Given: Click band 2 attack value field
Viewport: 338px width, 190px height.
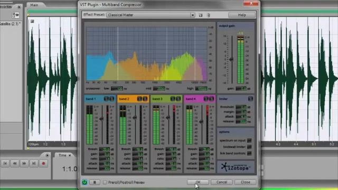Looking at the screenshot, I should pos(138,164).
